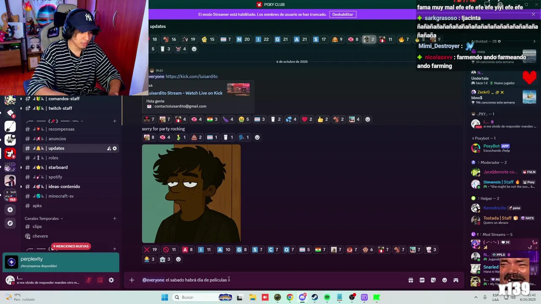Open GIF picker in message bar
This screenshot has width=541, height=304.
pos(422,280)
